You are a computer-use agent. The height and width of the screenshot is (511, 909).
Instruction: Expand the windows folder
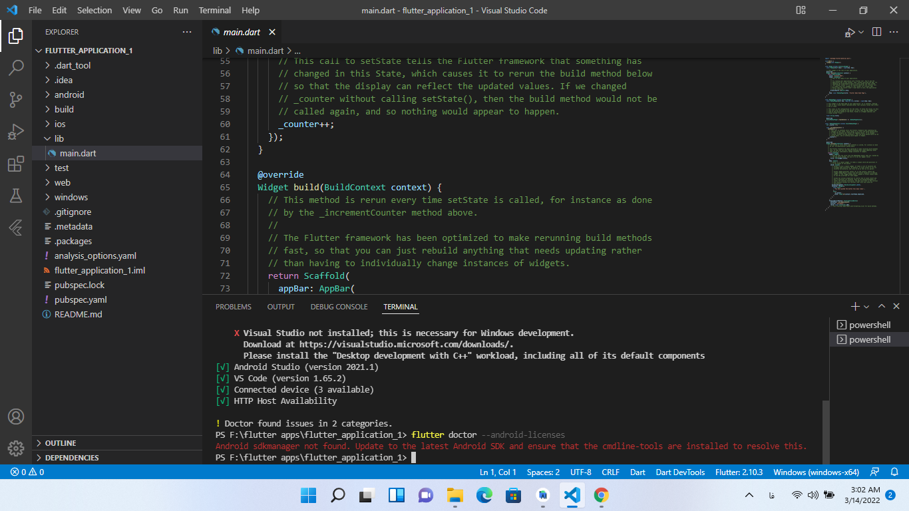click(x=117, y=197)
